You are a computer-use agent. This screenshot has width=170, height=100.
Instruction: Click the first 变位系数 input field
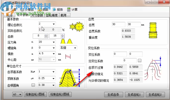click(120, 54)
